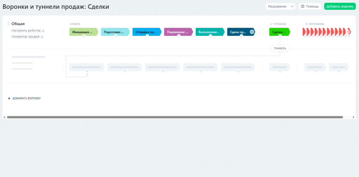This screenshot has width=359, height=177.
Task: Click the horizontal scrollbar thumb
Action: [175, 117]
